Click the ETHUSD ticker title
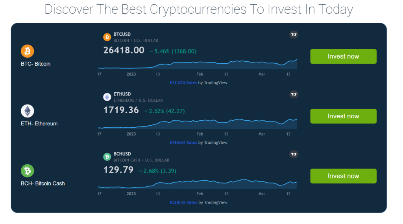Viewport: 403px width, 224px height. pos(122,94)
